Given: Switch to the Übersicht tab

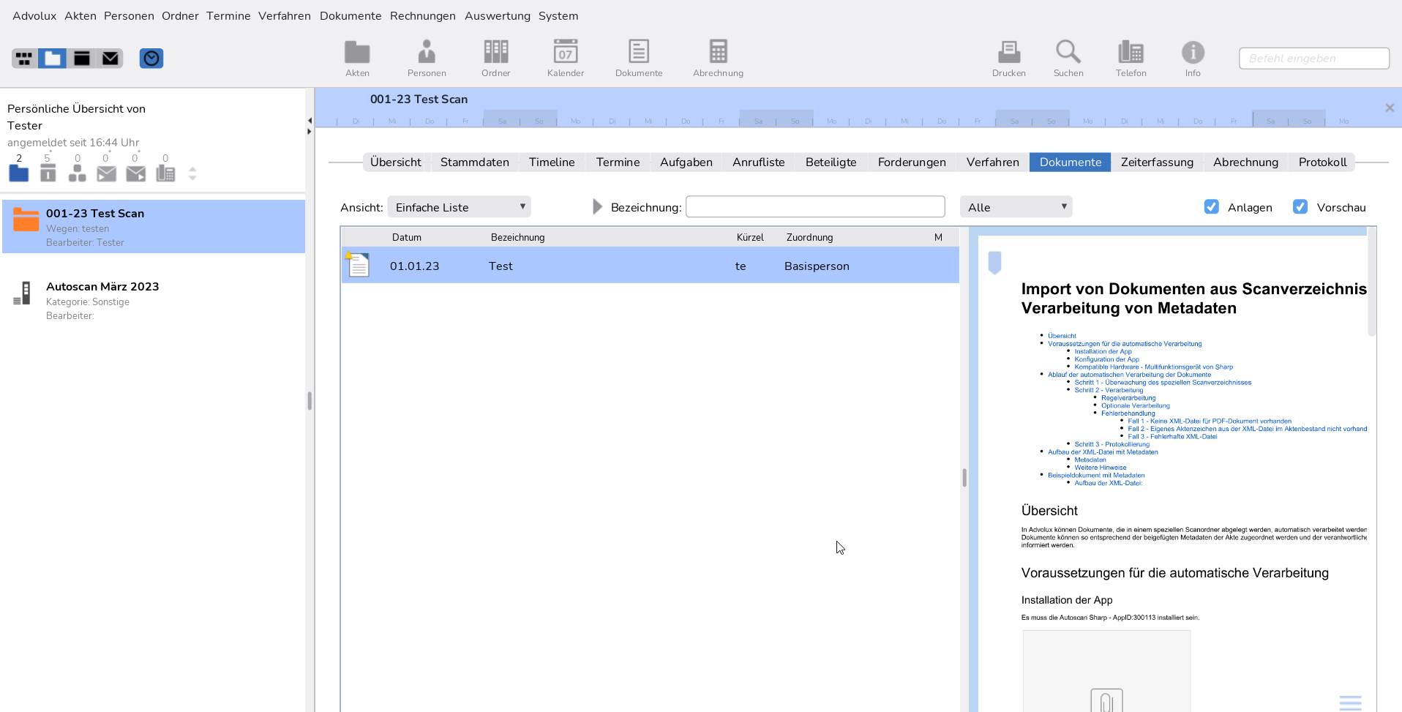Looking at the screenshot, I should coord(396,162).
